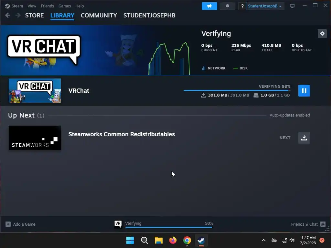Switch to the LIBRARY tab
The image size is (331, 248).
(x=62, y=15)
